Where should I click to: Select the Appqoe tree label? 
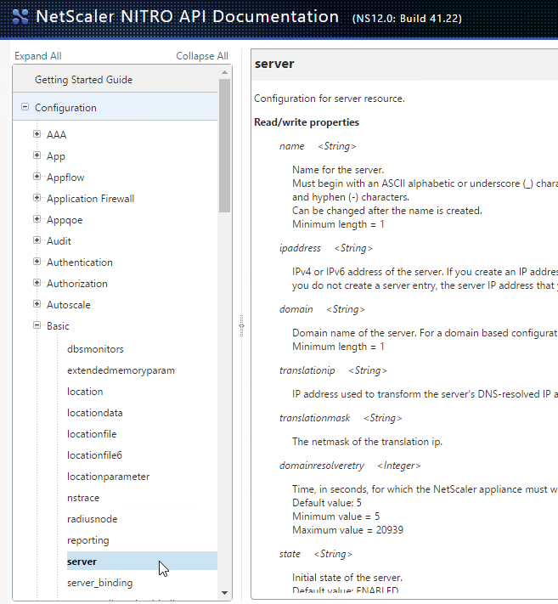click(x=65, y=220)
